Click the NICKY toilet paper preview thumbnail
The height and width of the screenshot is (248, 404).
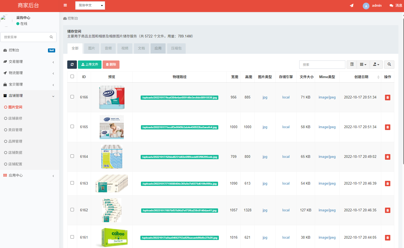coord(112,97)
